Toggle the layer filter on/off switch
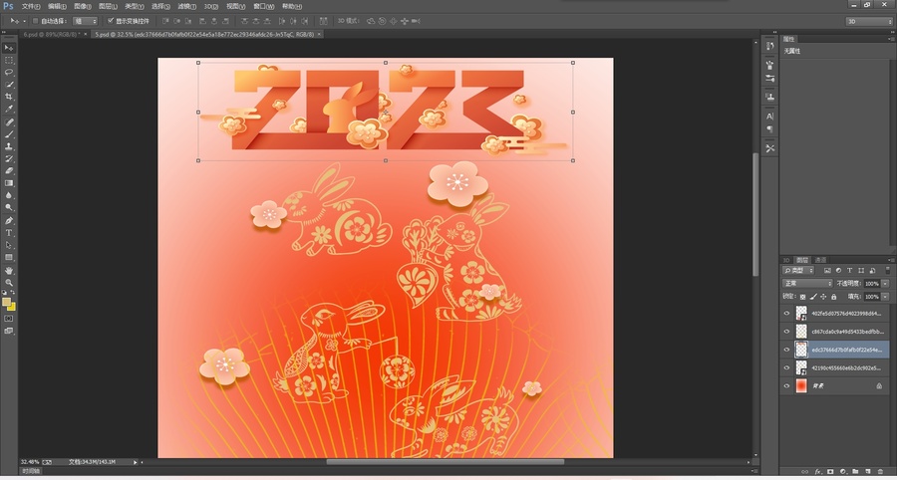 click(x=886, y=270)
